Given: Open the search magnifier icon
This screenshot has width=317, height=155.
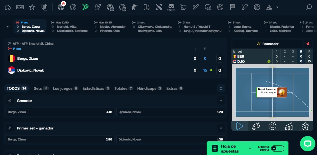Looking at the screenshot, I should coord(309,7).
